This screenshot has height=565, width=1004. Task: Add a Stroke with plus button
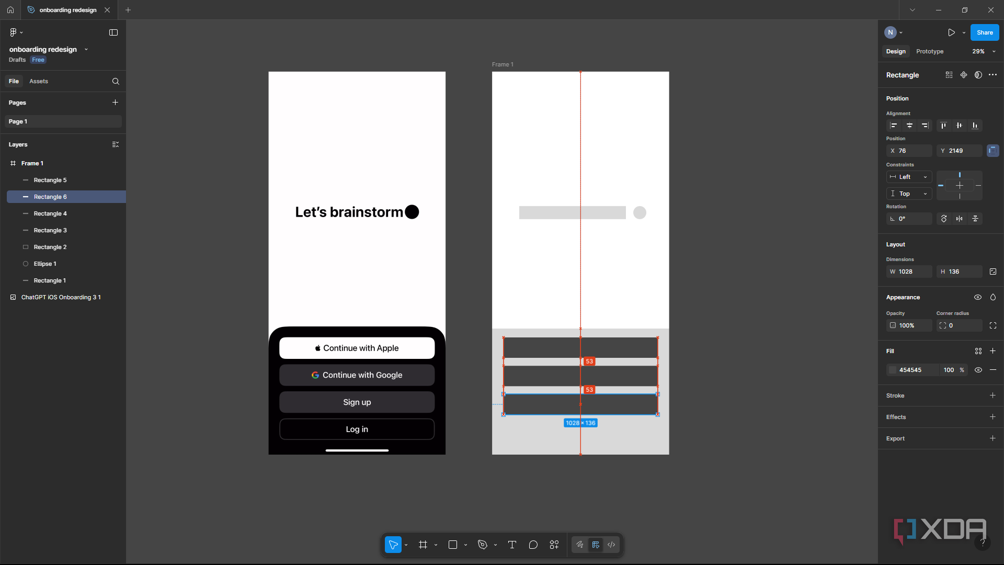point(992,395)
